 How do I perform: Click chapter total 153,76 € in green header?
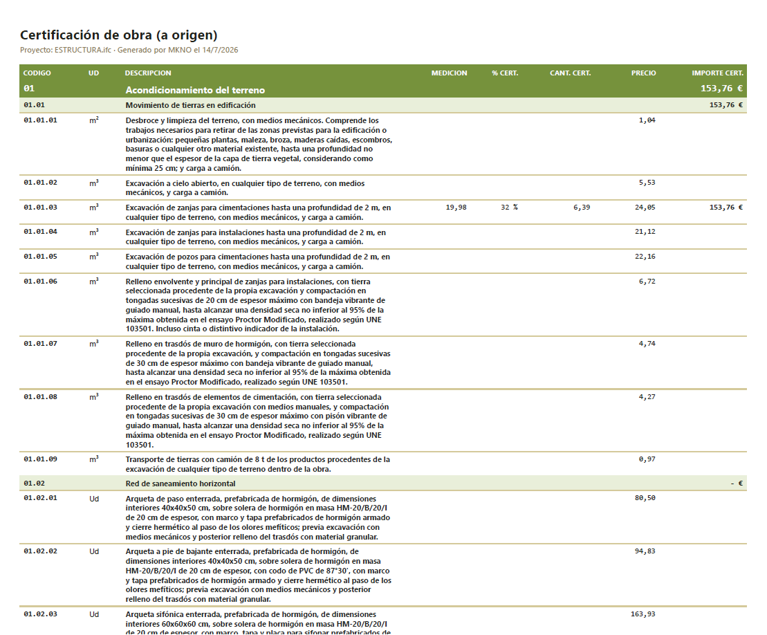[721, 89]
